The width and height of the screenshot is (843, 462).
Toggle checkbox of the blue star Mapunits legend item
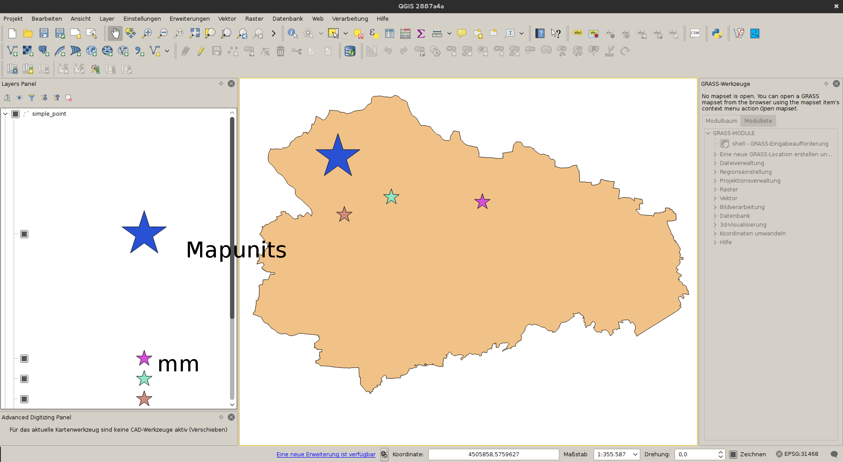pos(24,234)
